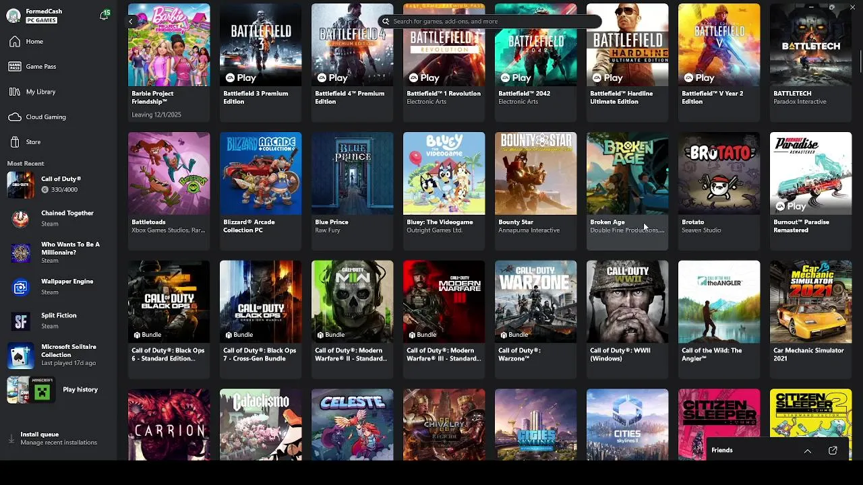The image size is (863, 485).
Task: Click Microsoft Solitaire Collection icon
Action: click(20, 355)
